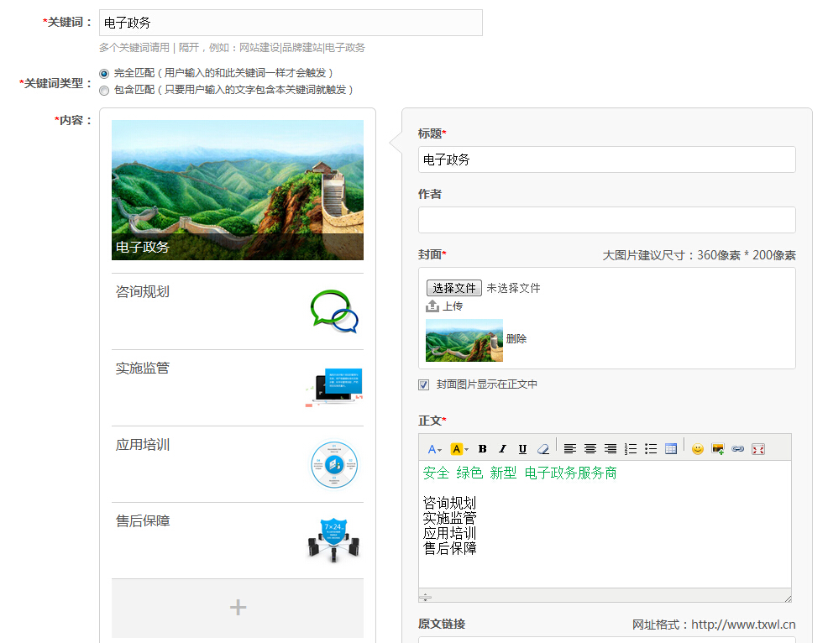Toggle bold formatting in editor toolbar
The width and height of the screenshot is (828, 643).
(483, 449)
